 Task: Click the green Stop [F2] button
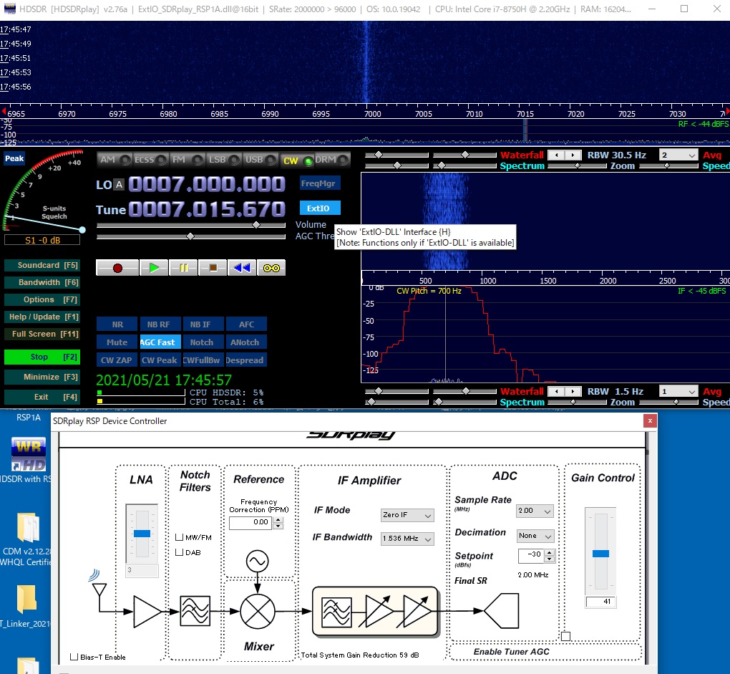[42, 357]
